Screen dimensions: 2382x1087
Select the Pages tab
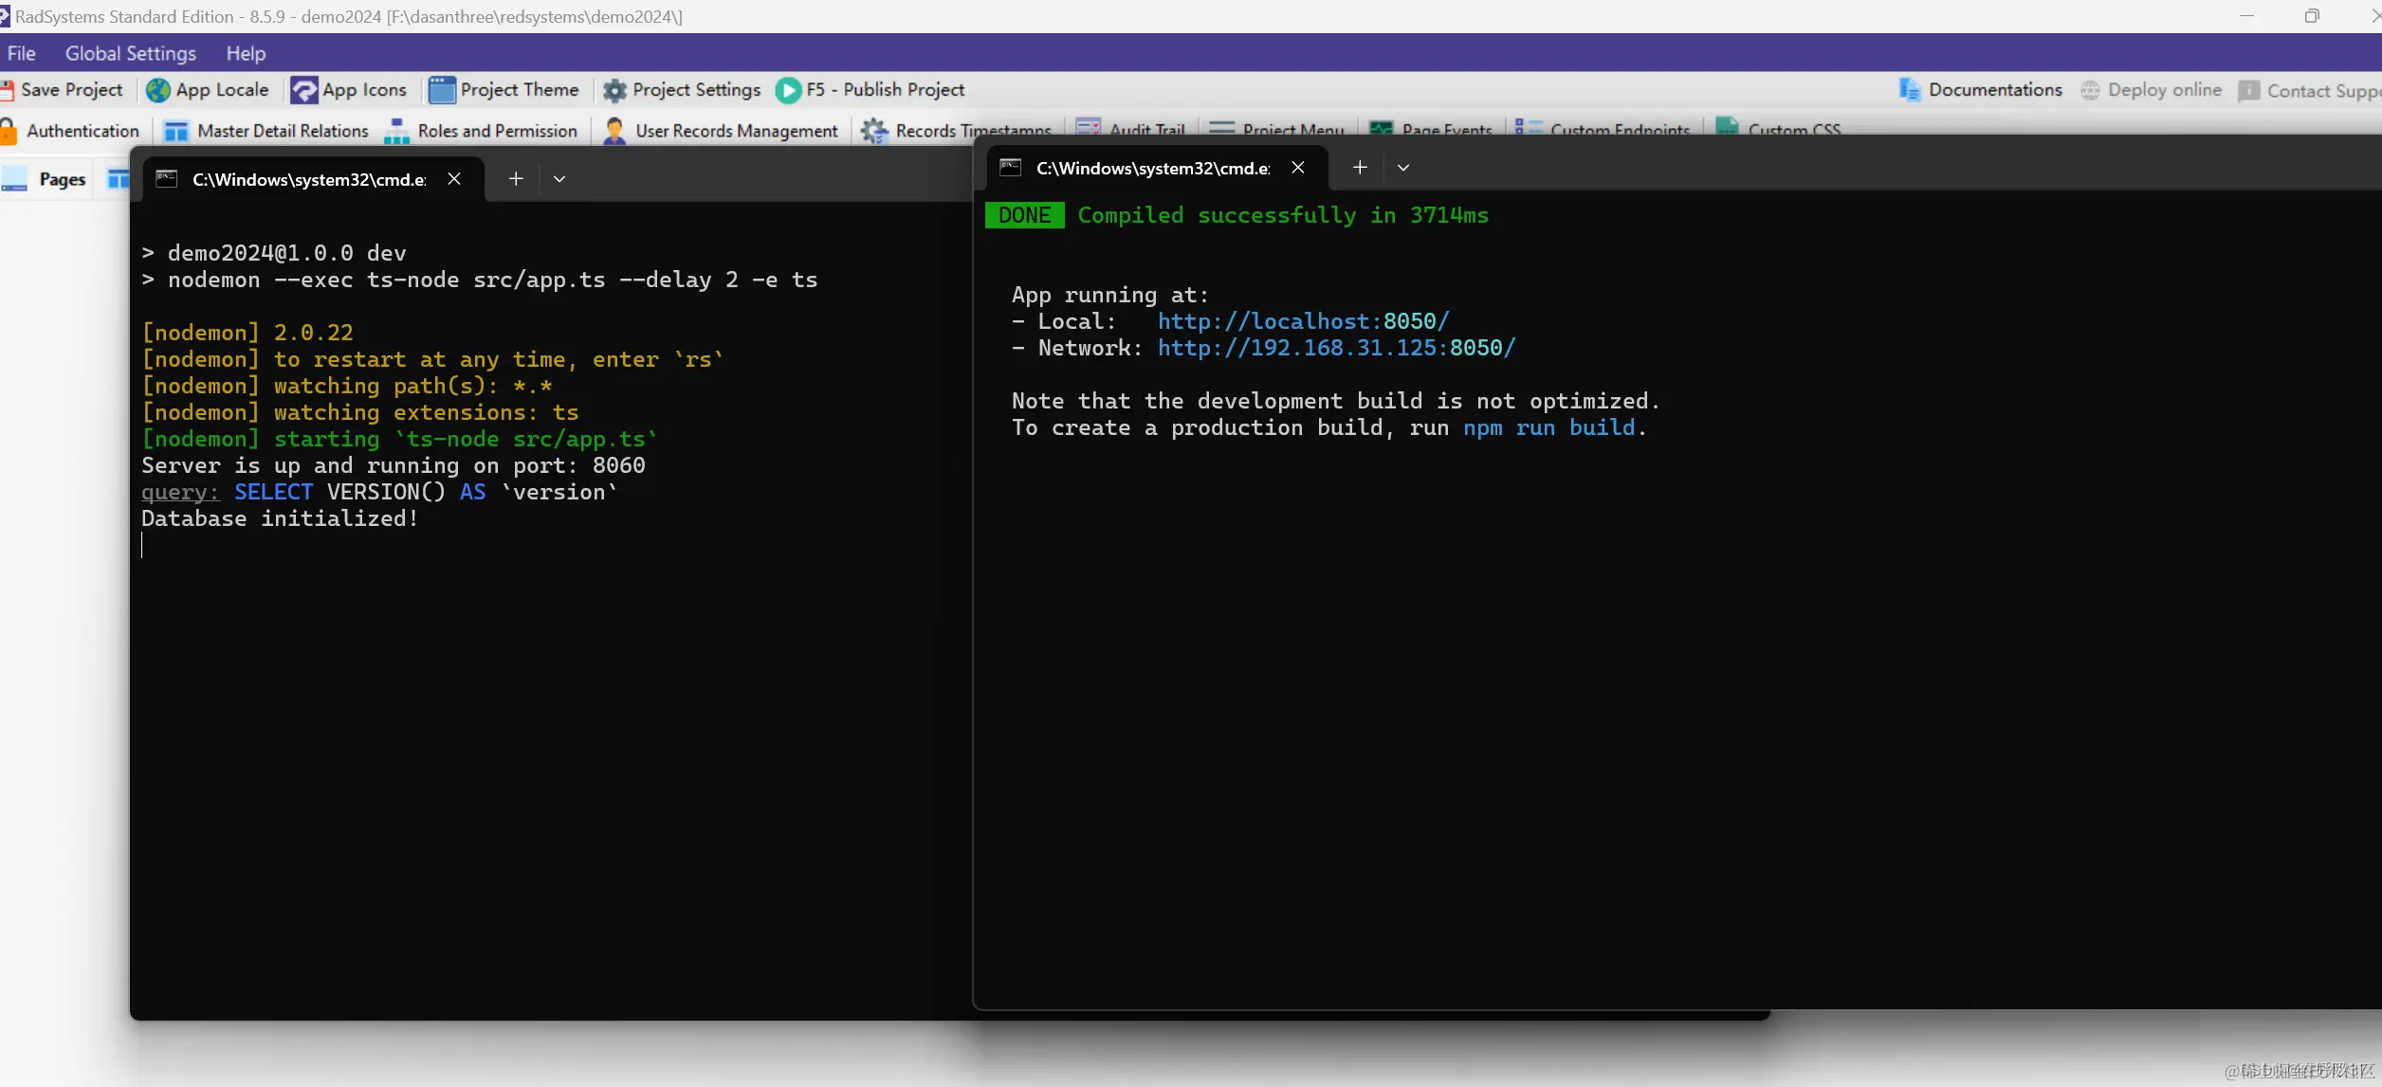point(62,179)
